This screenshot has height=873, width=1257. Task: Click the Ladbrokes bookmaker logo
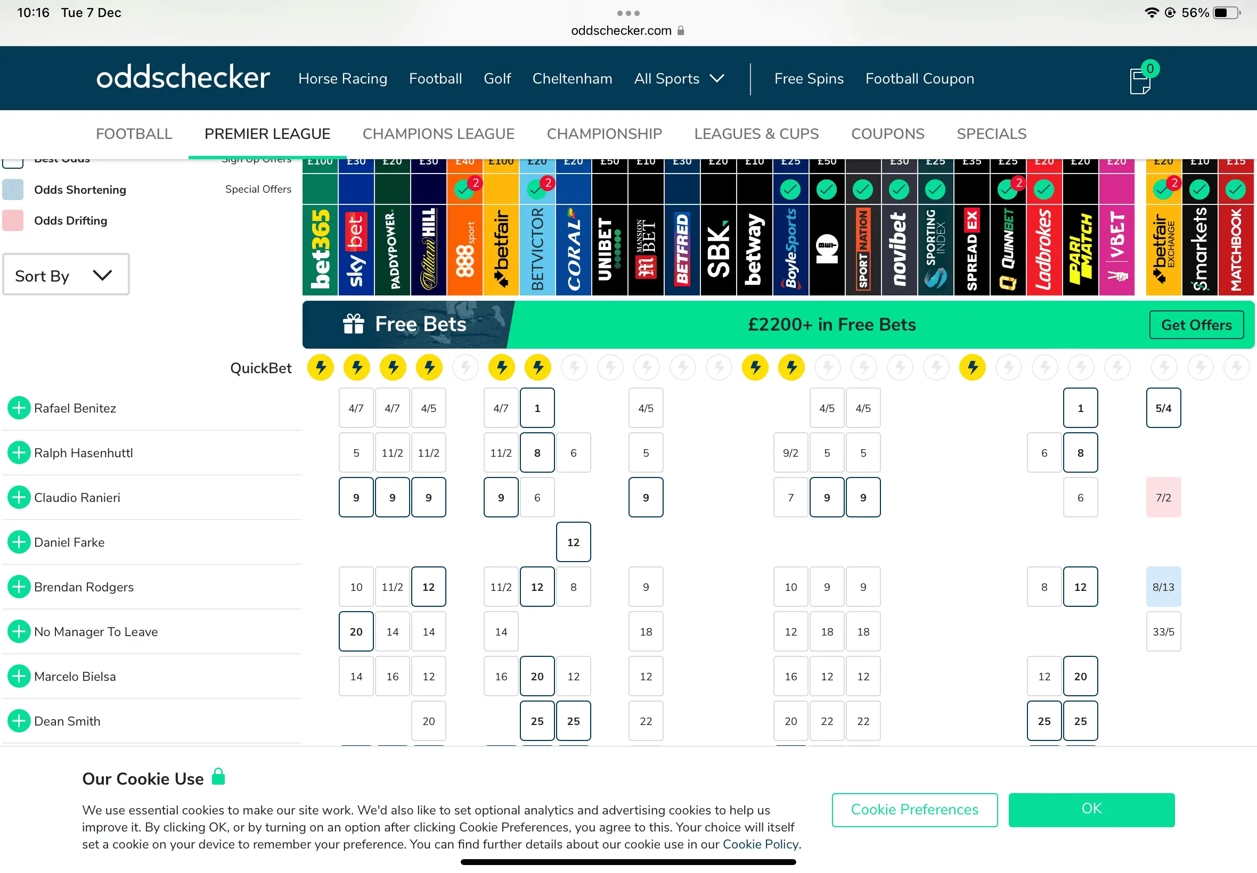1043,250
